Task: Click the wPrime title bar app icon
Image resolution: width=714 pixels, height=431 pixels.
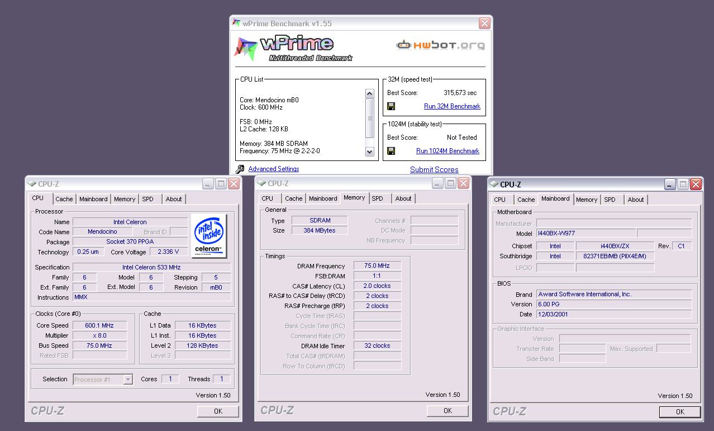Action: (236, 23)
